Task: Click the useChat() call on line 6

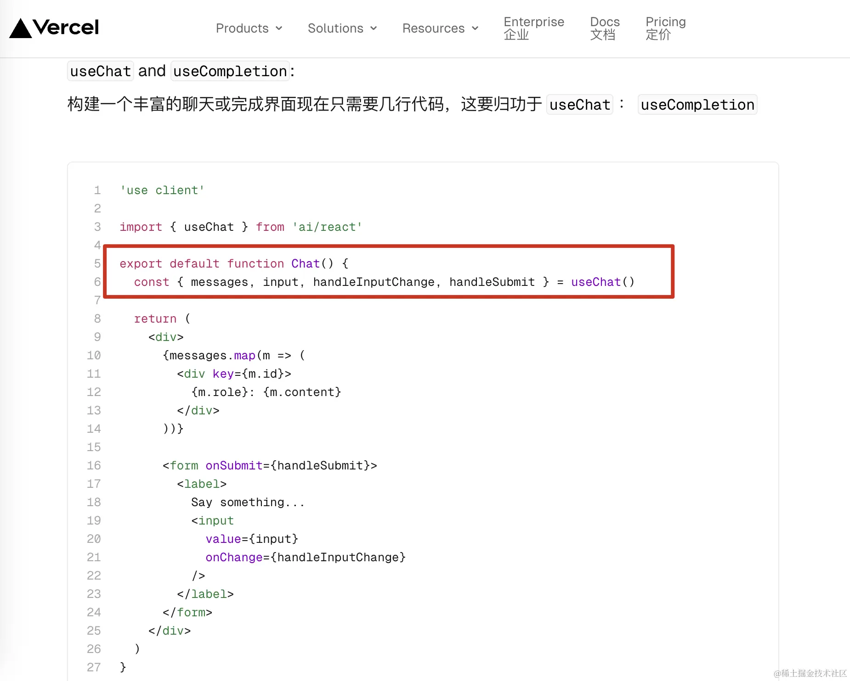Action: 603,282
